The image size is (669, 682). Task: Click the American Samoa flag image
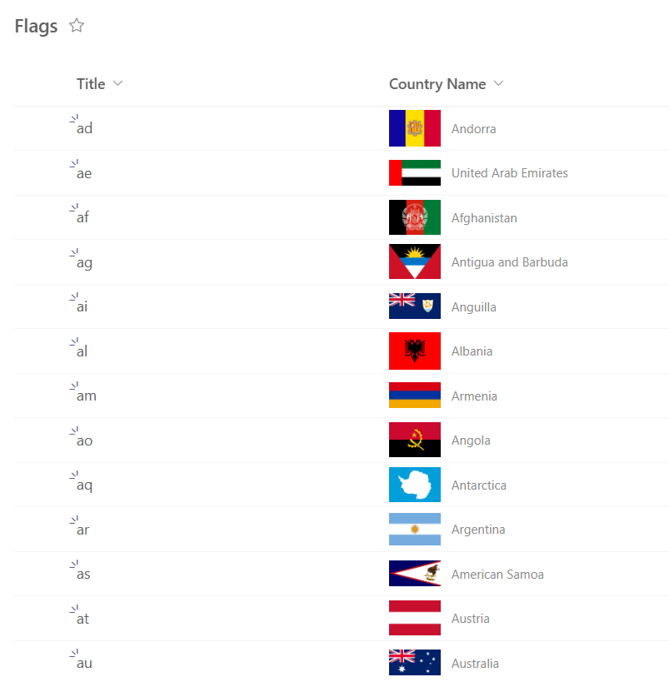tap(414, 574)
